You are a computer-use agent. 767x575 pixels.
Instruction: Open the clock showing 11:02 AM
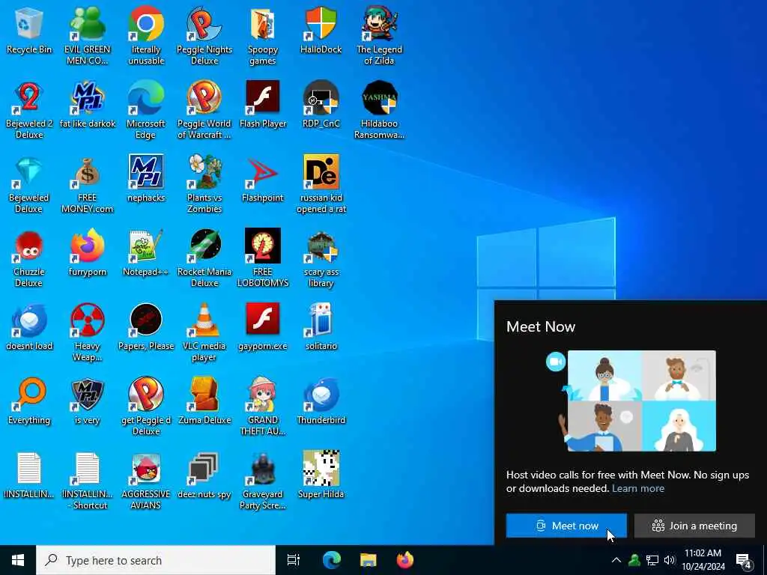pyautogui.click(x=703, y=560)
